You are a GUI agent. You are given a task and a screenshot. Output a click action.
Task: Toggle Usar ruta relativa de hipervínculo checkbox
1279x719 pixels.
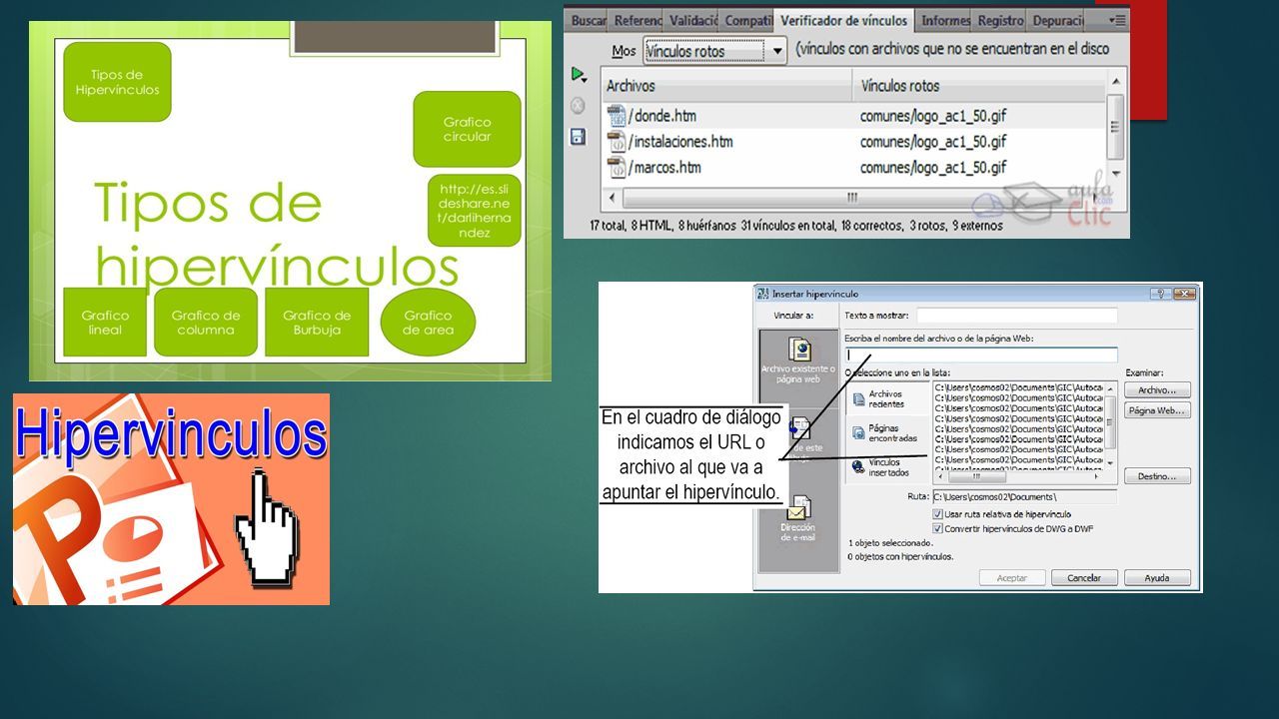click(x=937, y=514)
